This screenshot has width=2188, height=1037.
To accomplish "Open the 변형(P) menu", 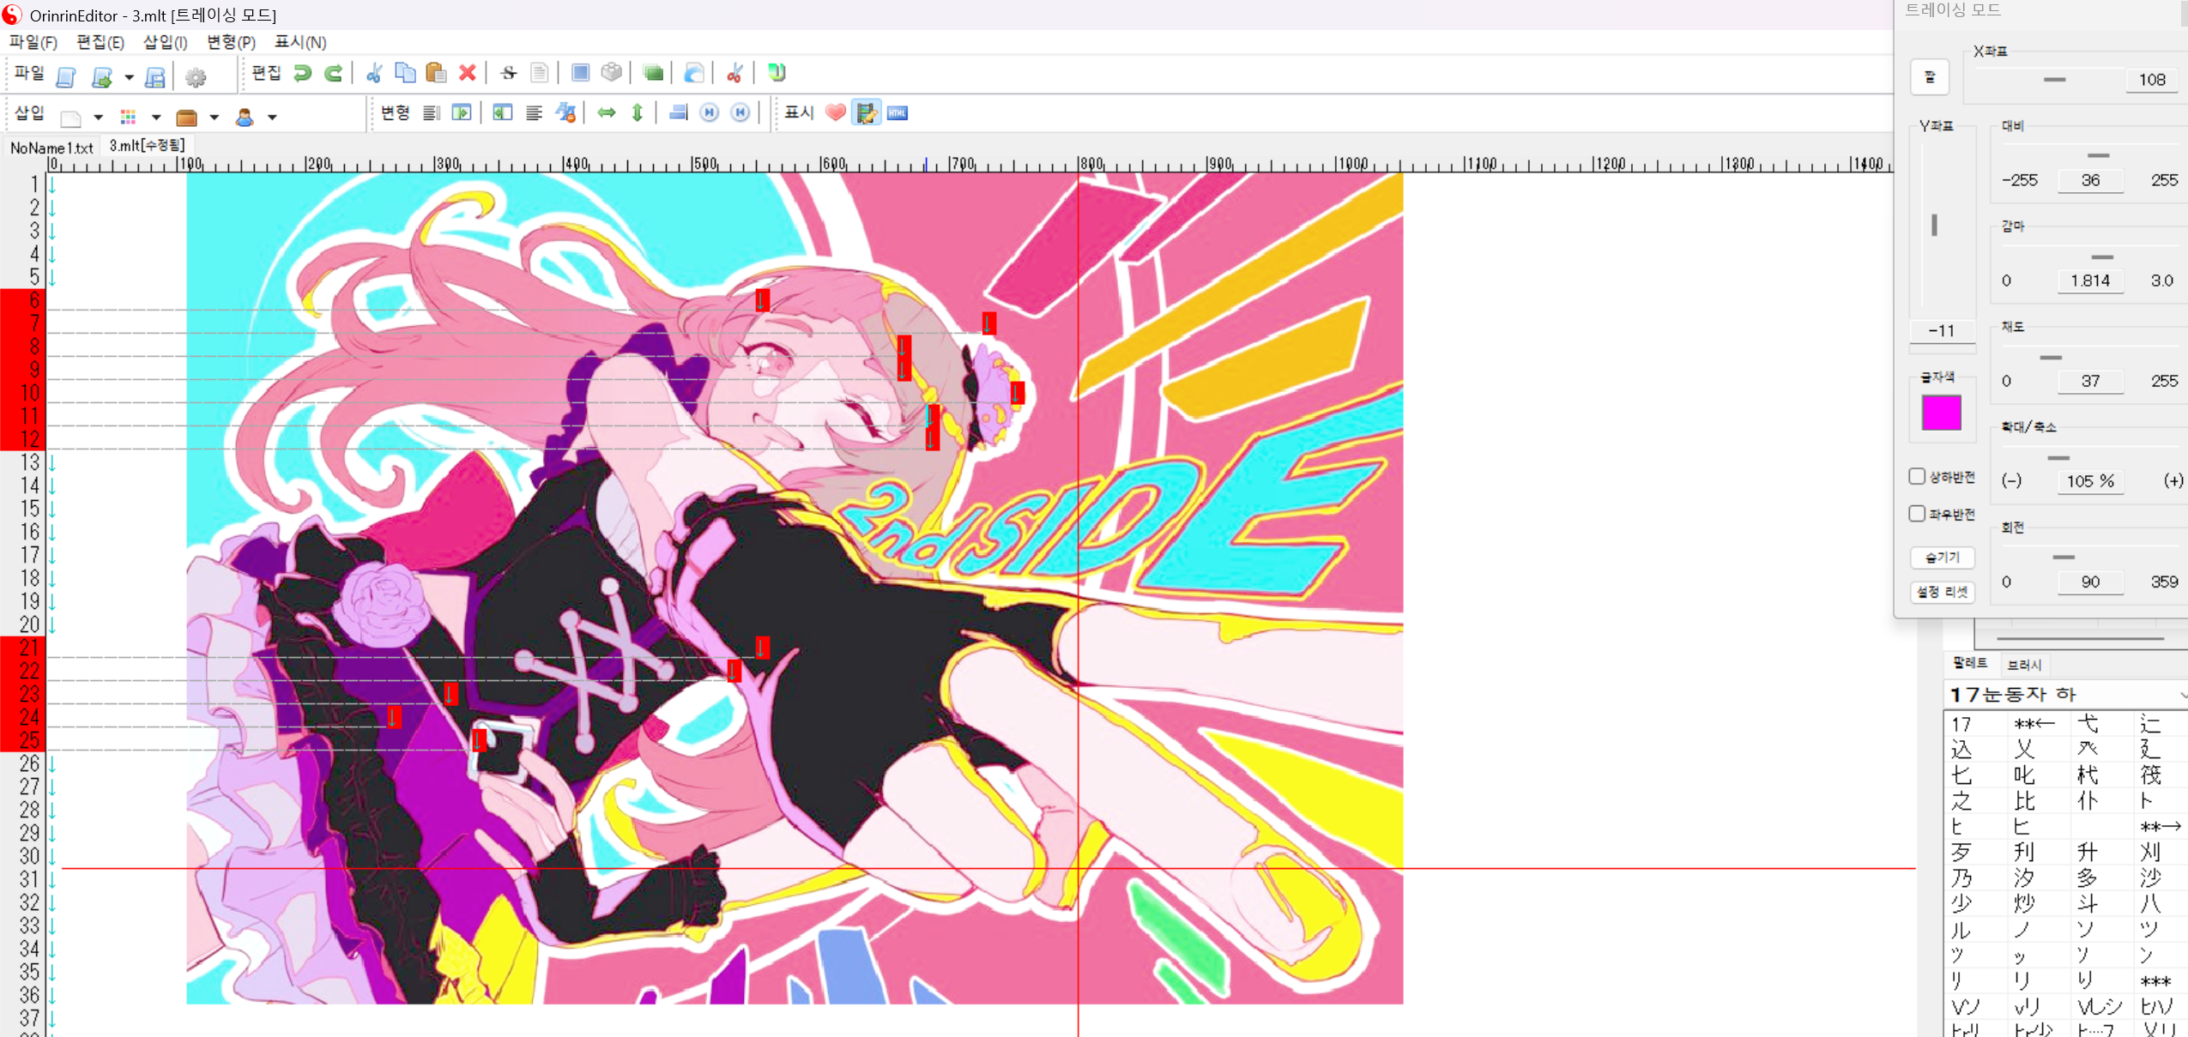I will [x=231, y=42].
